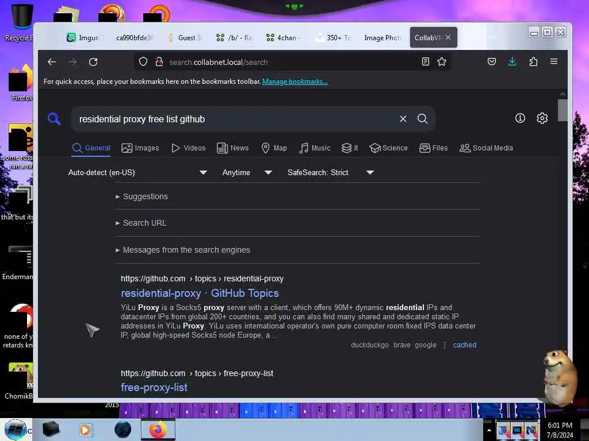Reload the page with refresh icon
The width and height of the screenshot is (589, 441).
tap(93, 62)
